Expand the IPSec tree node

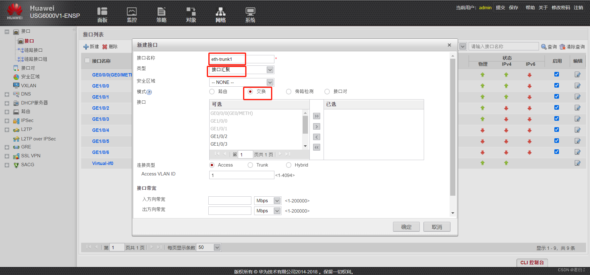[7, 121]
